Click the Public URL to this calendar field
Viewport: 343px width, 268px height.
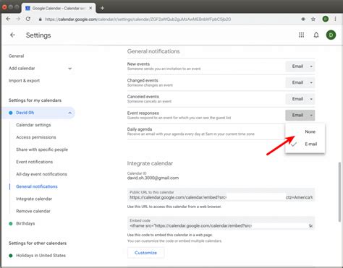pos(221,195)
